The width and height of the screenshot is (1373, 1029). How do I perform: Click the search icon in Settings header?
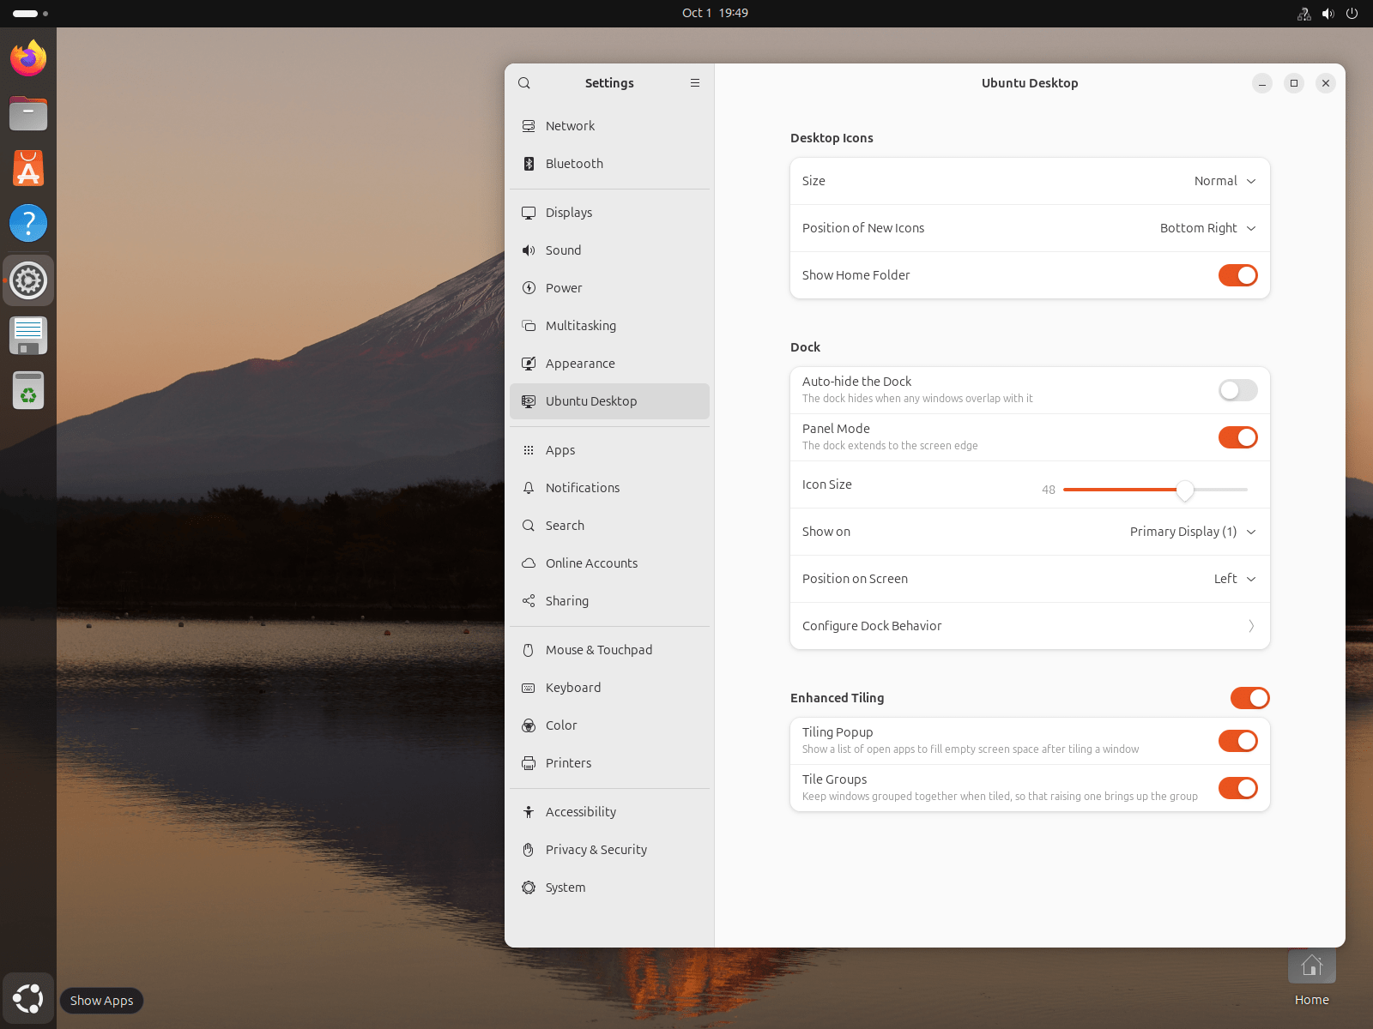pyautogui.click(x=524, y=83)
